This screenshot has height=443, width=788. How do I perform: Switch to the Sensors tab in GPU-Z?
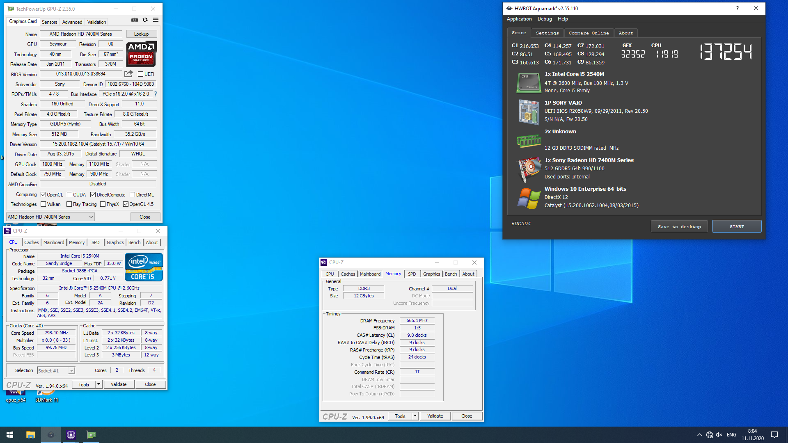pos(49,22)
